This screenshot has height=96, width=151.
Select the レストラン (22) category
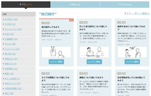(12, 49)
